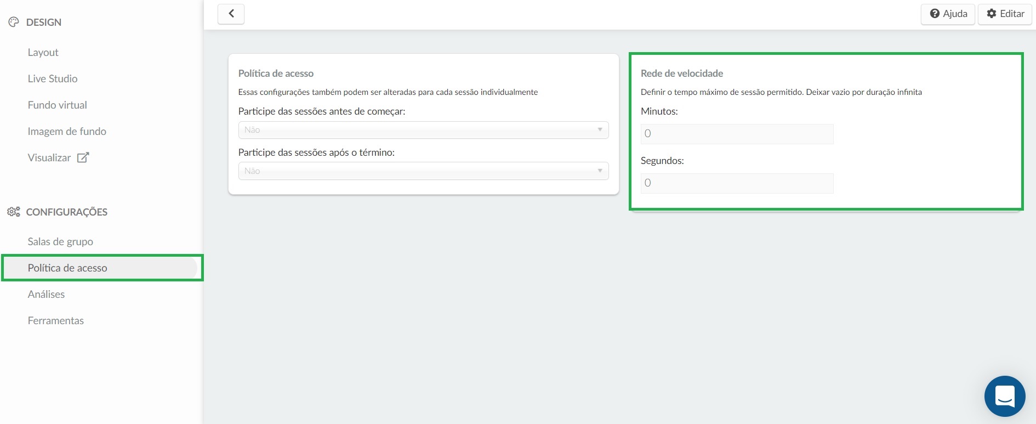1036x424 pixels.
Task: Open the Visualizar preview link
Action: (x=49, y=157)
